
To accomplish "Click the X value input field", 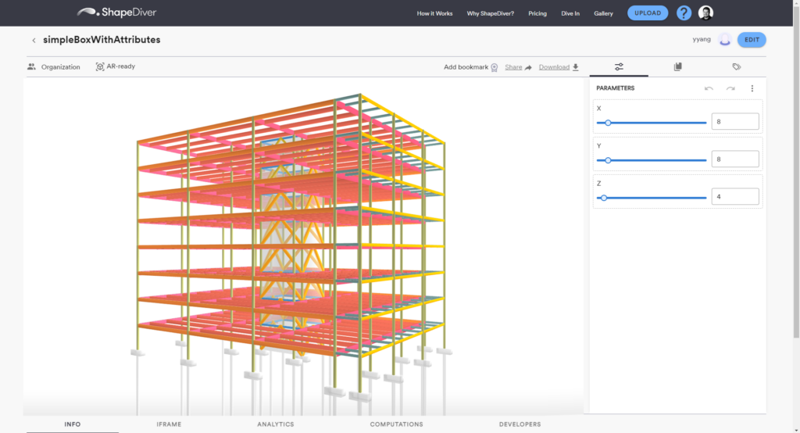I will click(734, 121).
